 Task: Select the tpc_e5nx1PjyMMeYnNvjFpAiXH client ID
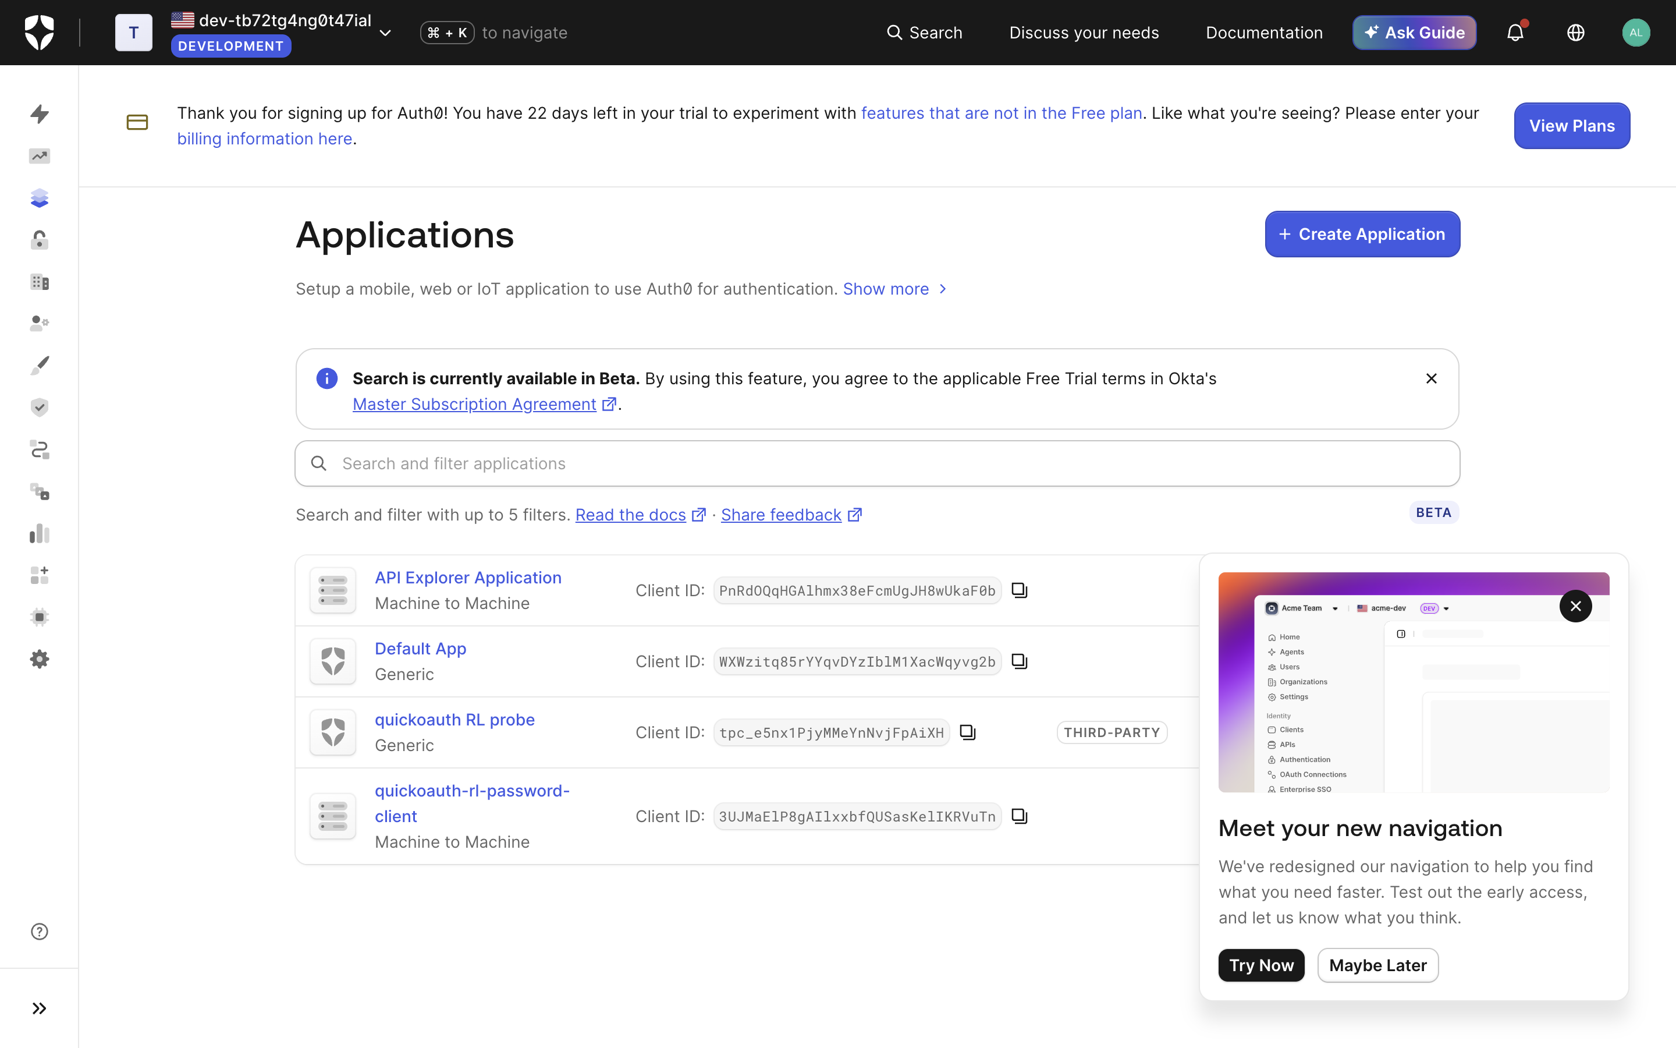click(x=831, y=732)
